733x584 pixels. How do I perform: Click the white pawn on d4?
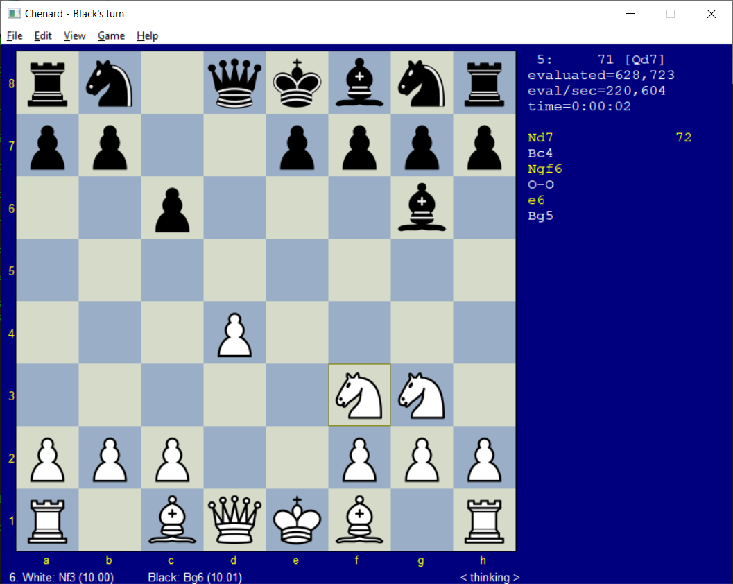234,333
